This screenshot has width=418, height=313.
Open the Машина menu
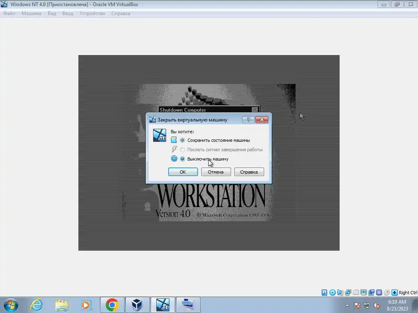coord(31,13)
